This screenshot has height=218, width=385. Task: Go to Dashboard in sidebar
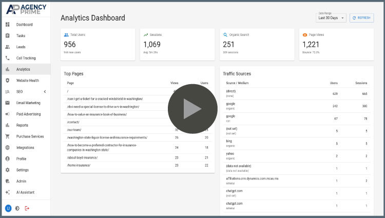(24, 25)
